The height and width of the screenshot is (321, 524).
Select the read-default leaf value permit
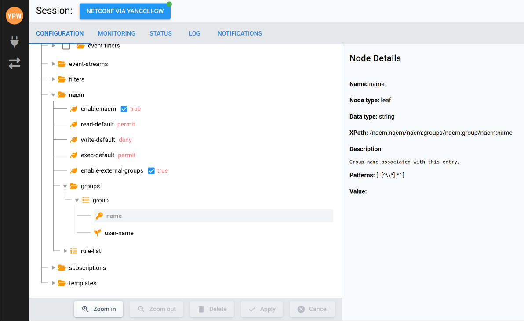126,125
